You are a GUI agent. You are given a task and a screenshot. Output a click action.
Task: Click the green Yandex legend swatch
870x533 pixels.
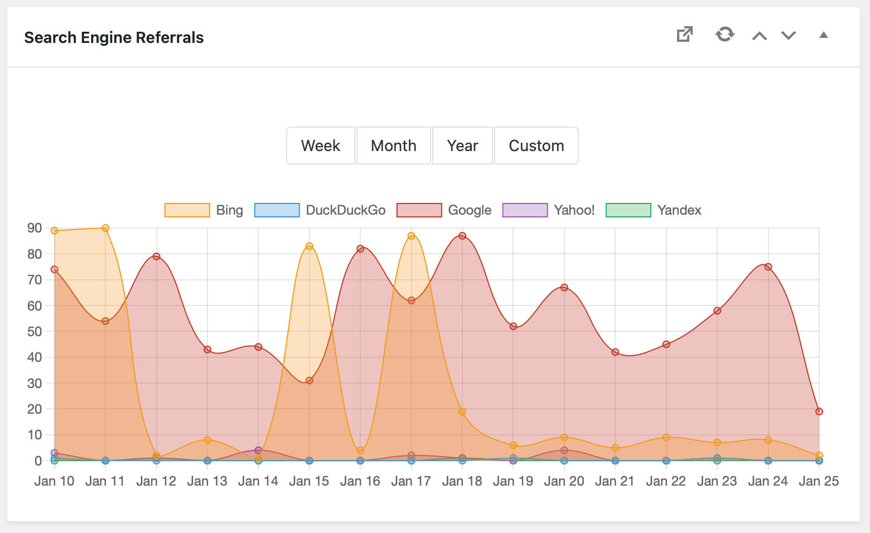click(628, 210)
